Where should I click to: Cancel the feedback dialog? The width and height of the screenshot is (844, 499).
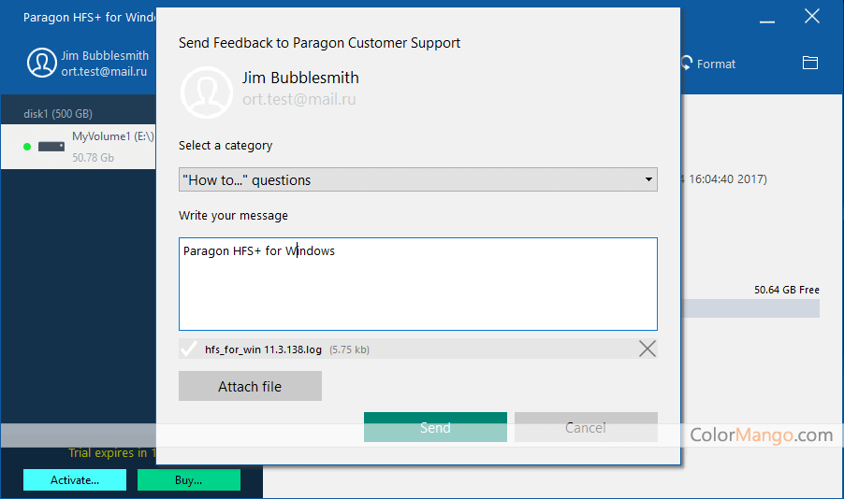586,427
